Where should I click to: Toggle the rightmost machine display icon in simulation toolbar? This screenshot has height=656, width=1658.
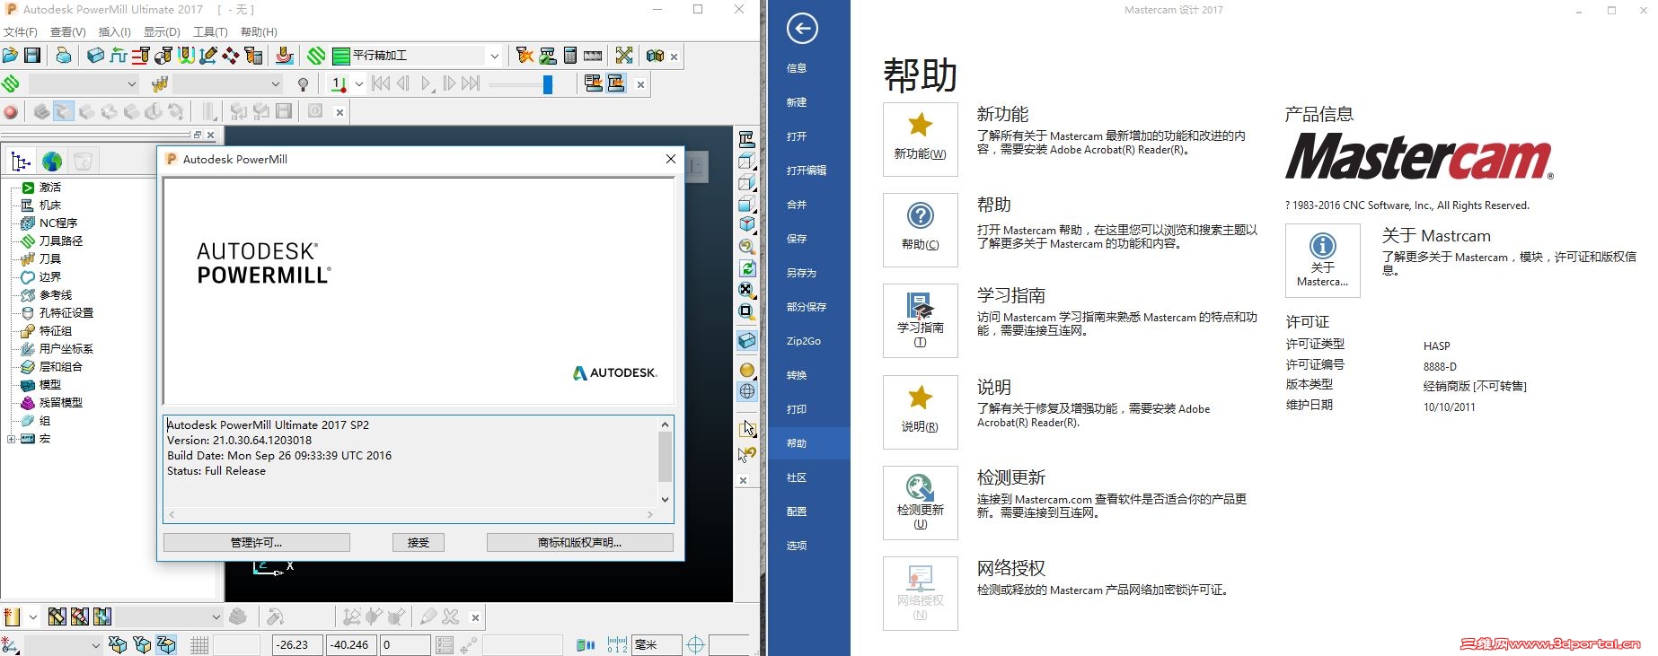(616, 84)
